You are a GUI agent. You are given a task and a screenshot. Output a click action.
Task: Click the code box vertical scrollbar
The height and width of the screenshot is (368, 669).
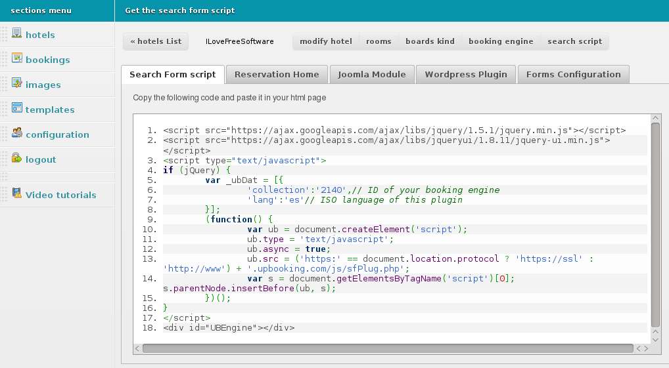pyautogui.click(x=655, y=223)
